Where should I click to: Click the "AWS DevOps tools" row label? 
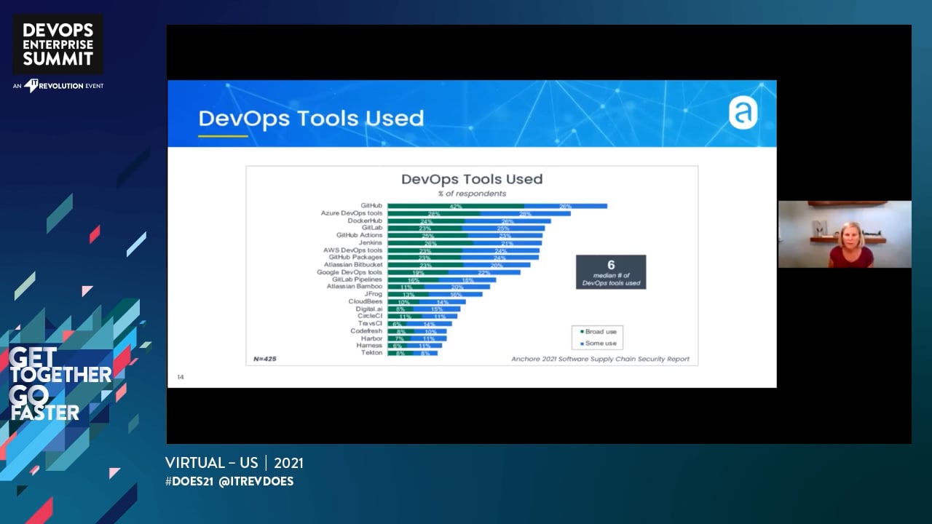353,250
